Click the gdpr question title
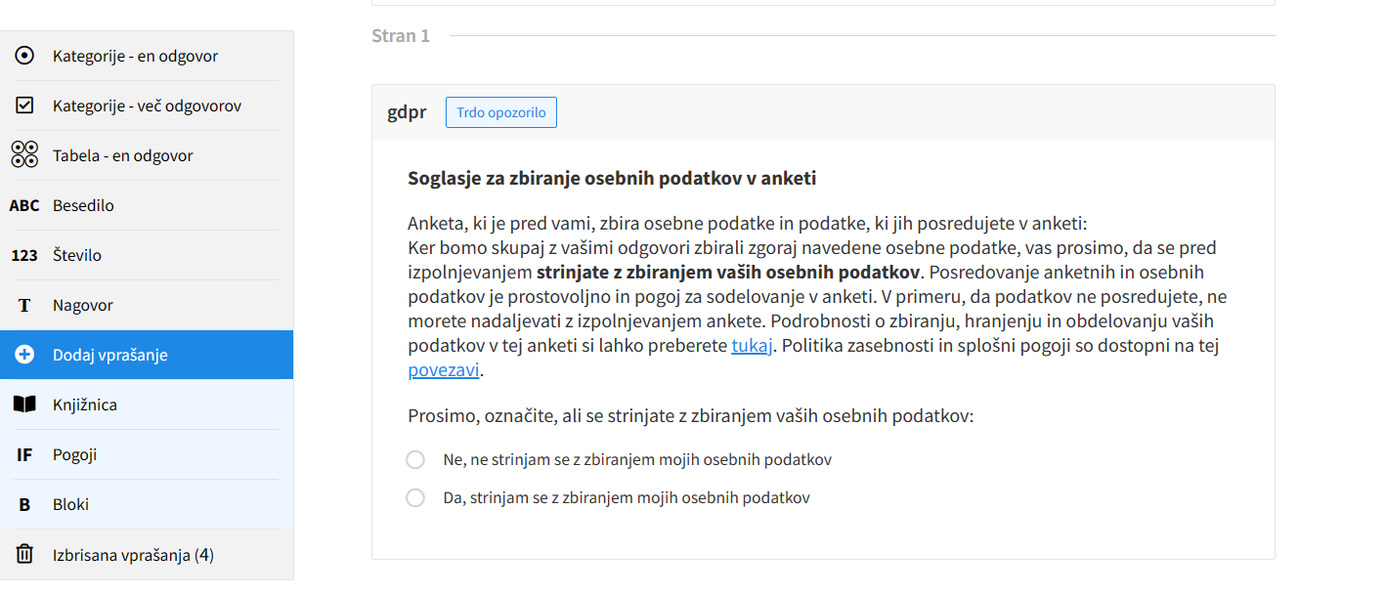This screenshot has height=595, width=1385. coord(407,112)
